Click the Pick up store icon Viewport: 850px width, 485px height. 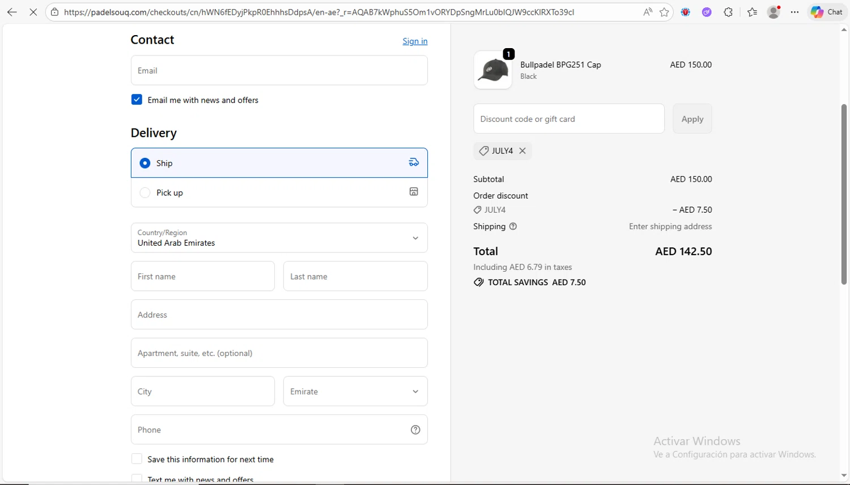click(414, 192)
